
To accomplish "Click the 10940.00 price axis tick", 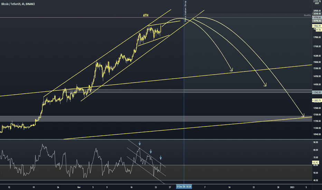I will [317, 134].
